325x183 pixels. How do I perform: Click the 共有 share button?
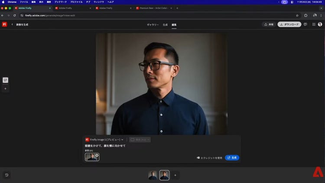269,25
